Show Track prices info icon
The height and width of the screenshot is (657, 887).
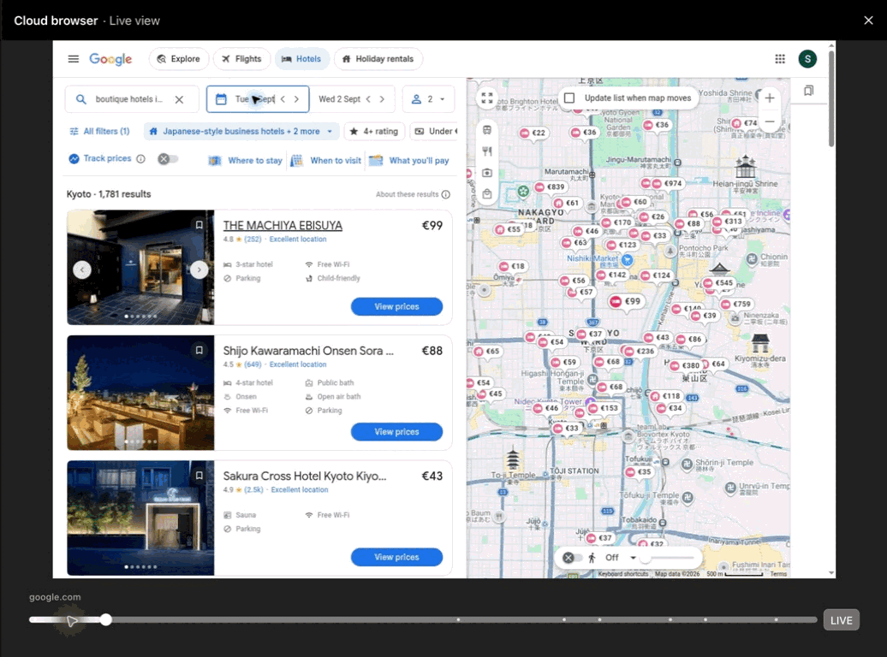[x=141, y=159]
